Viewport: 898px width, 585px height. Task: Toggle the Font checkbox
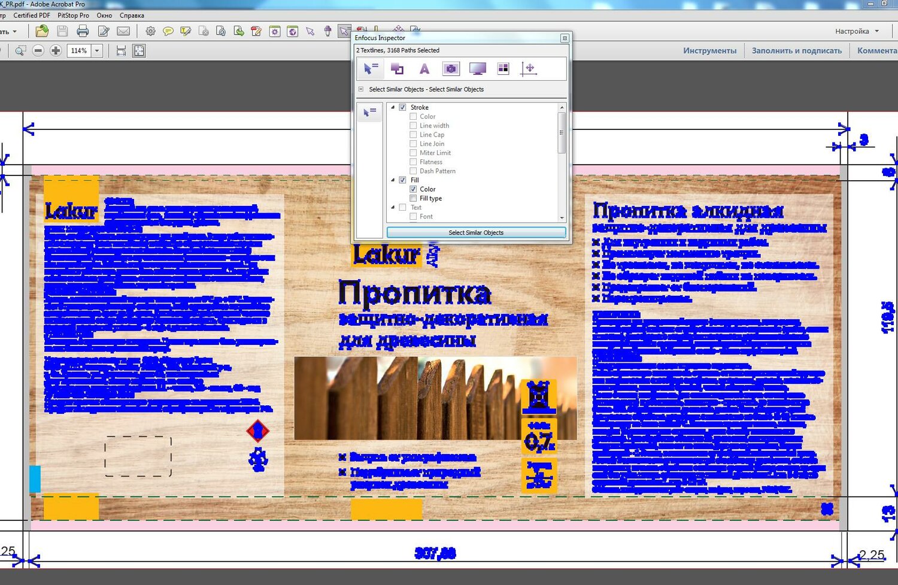click(413, 217)
